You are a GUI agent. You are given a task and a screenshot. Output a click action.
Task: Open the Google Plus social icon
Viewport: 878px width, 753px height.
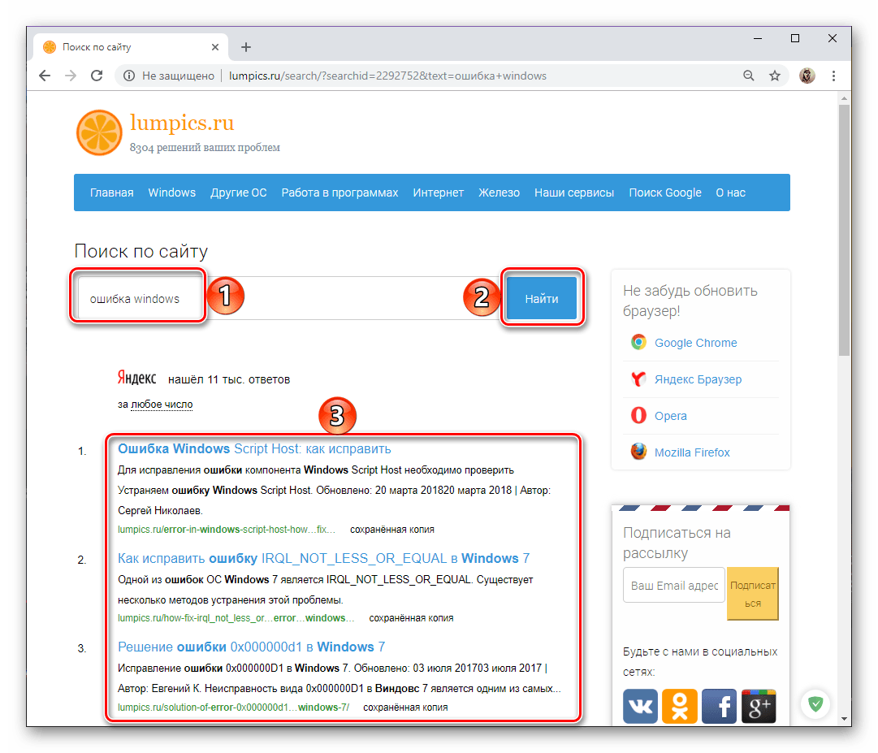pyautogui.click(x=759, y=705)
